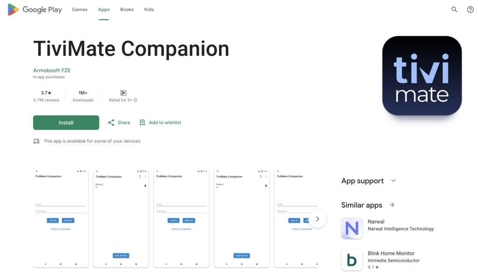The height and width of the screenshot is (272, 478).
Task: Click the help question mark icon
Action: point(470,9)
